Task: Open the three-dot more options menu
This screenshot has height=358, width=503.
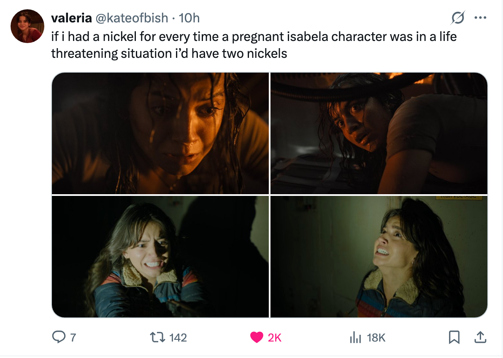Action: click(x=481, y=18)
